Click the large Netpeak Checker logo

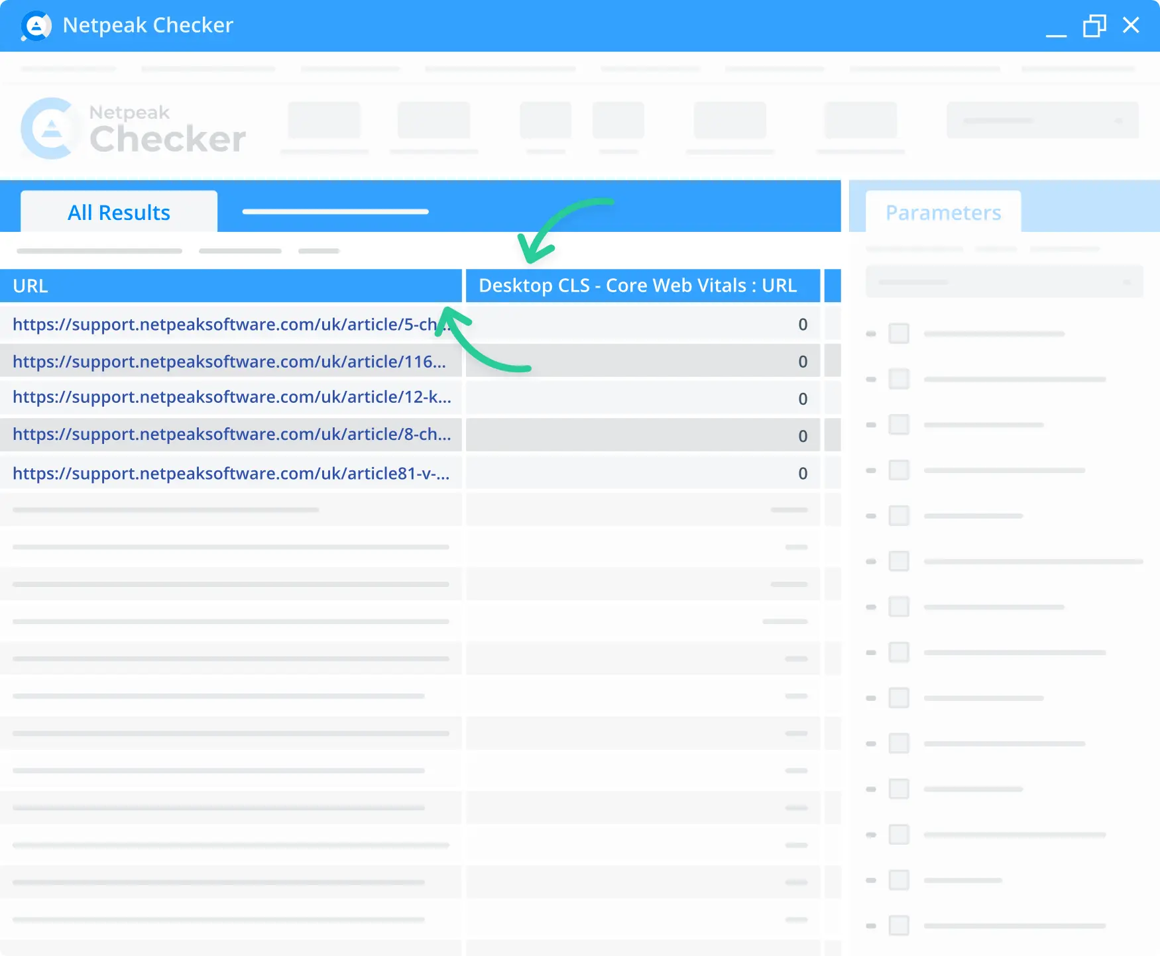(133, 129)
